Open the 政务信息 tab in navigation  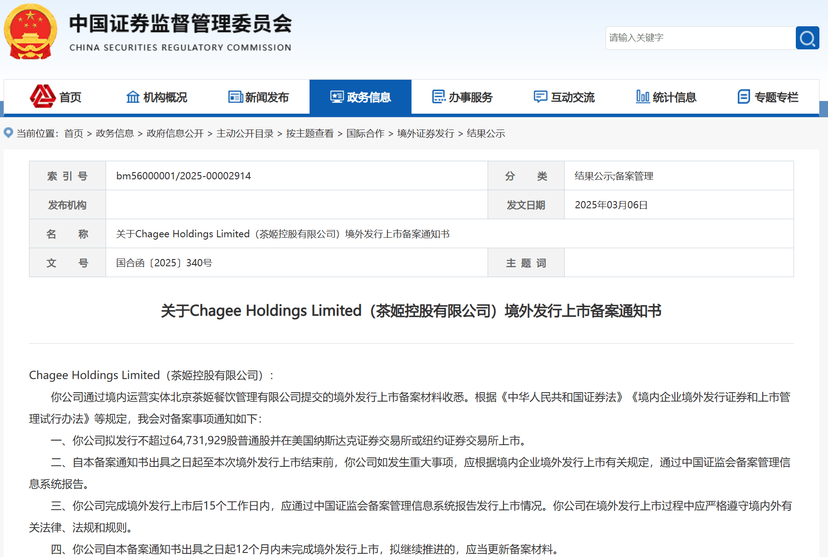point(368,97)
